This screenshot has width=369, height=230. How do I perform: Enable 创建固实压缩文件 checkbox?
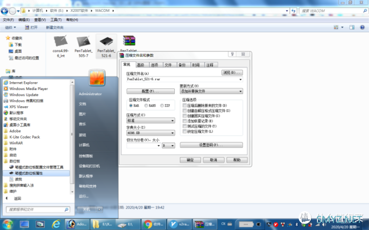pos(184,116)
